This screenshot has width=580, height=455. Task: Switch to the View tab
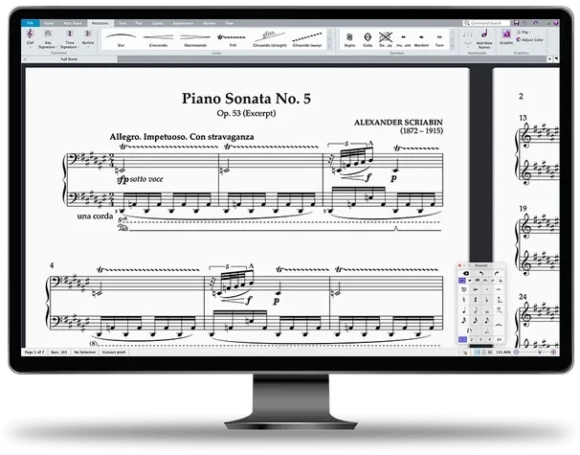pos(230,23)
